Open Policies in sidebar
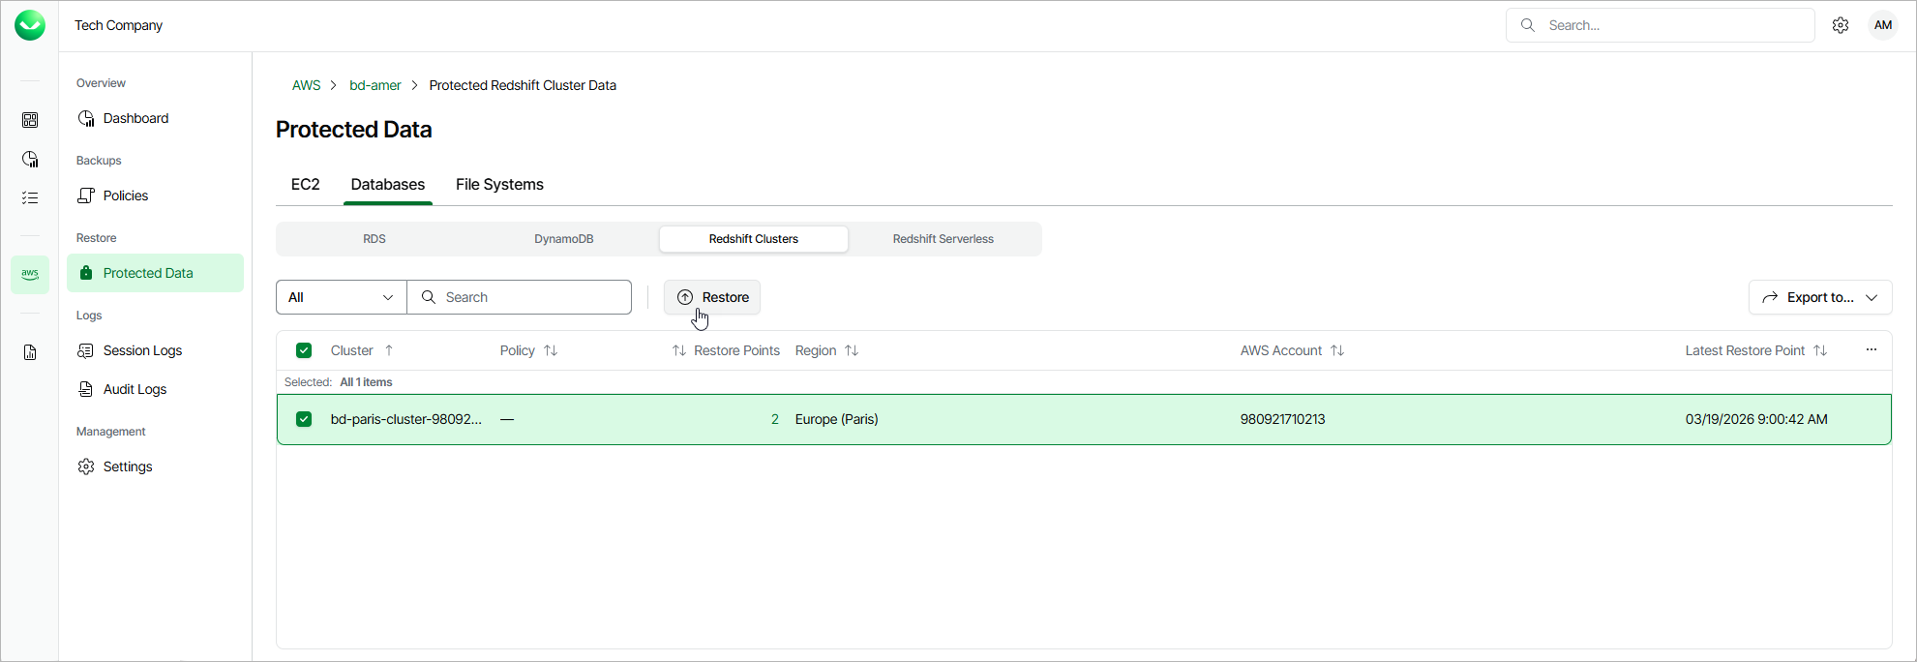 (x=126, y=196)
